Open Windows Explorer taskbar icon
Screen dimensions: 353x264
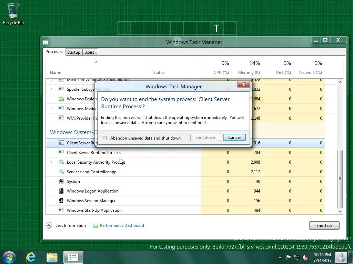(52, 257)
